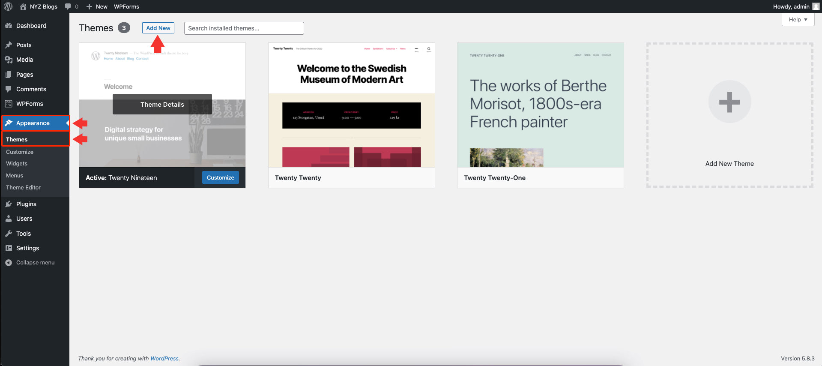Follow the WordPress footer link

(164, 359)
